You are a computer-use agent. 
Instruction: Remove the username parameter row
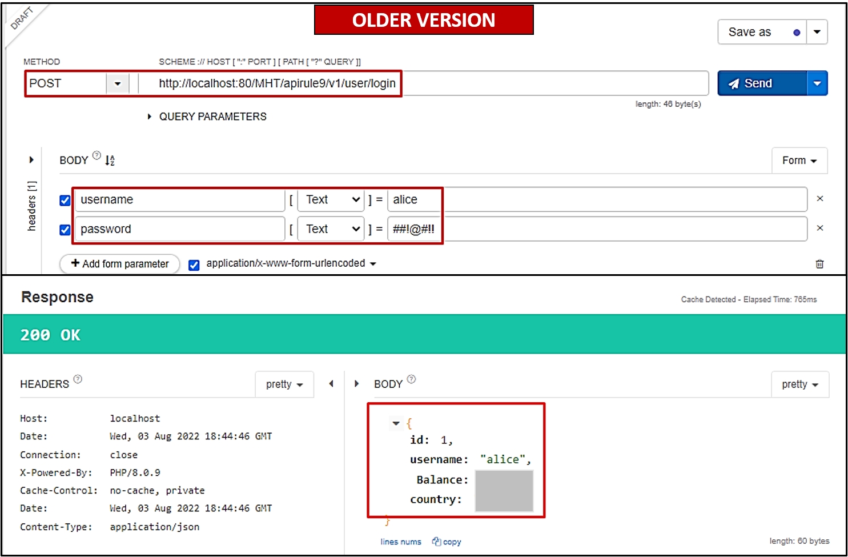[819, 199]
